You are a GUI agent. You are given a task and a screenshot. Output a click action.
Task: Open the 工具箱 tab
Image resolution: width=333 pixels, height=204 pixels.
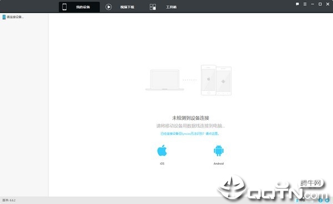[x=163, y=7]
